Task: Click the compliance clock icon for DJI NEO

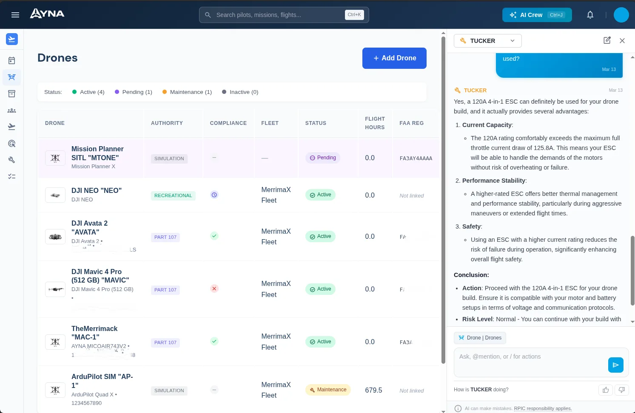Action: click(214, 195)
